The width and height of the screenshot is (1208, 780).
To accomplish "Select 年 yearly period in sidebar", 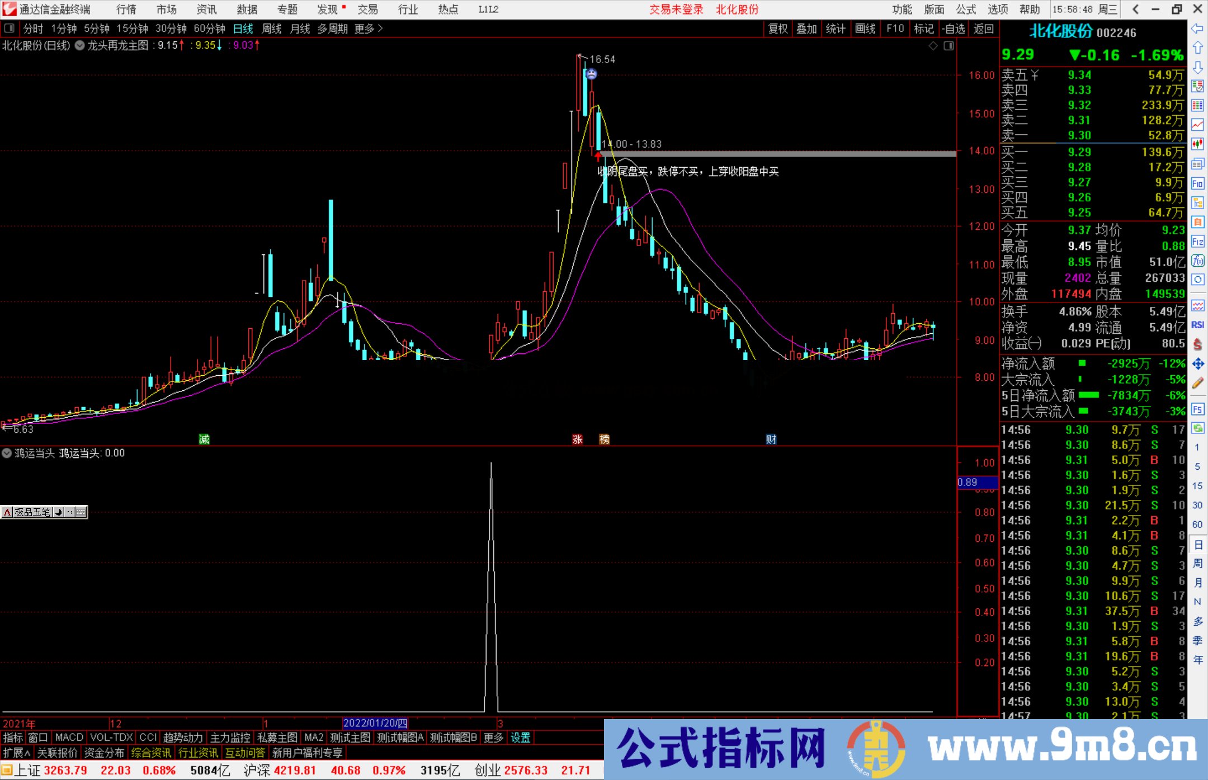I will tap(1197, 660).
